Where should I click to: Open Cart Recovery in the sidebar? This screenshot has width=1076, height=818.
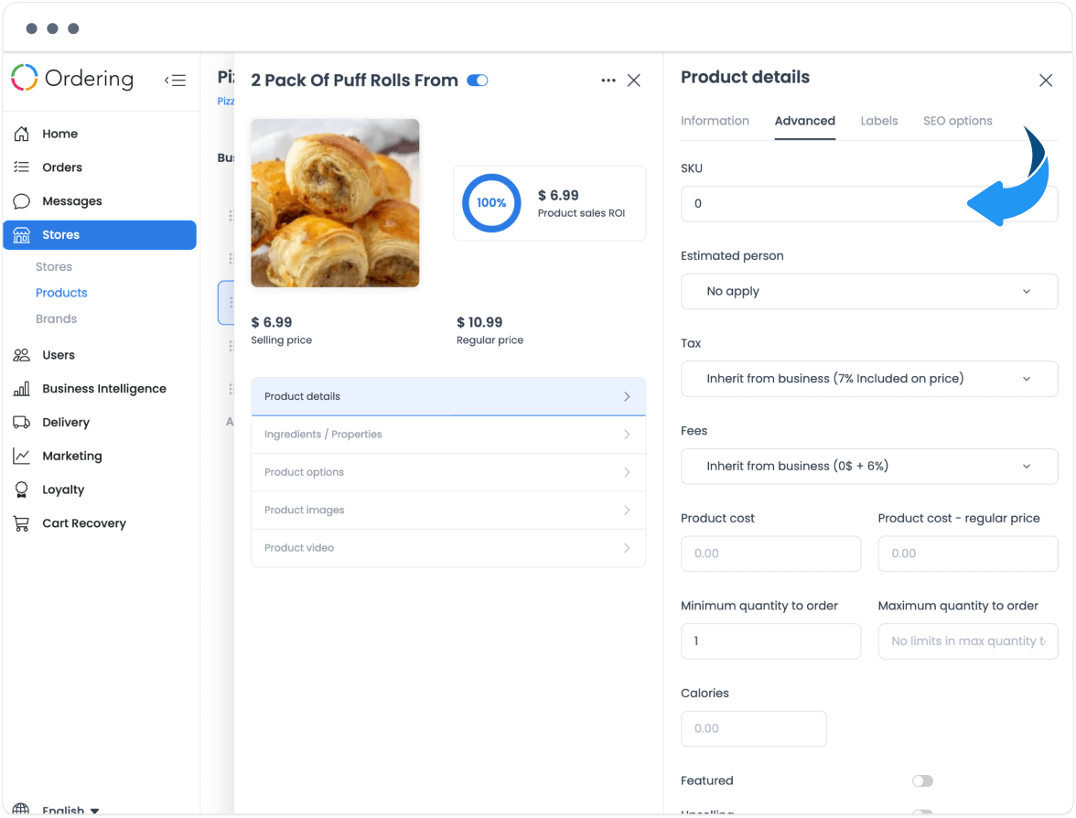point(84,523)
